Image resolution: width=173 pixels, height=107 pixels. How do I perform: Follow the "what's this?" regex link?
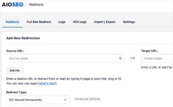(48, 83)
